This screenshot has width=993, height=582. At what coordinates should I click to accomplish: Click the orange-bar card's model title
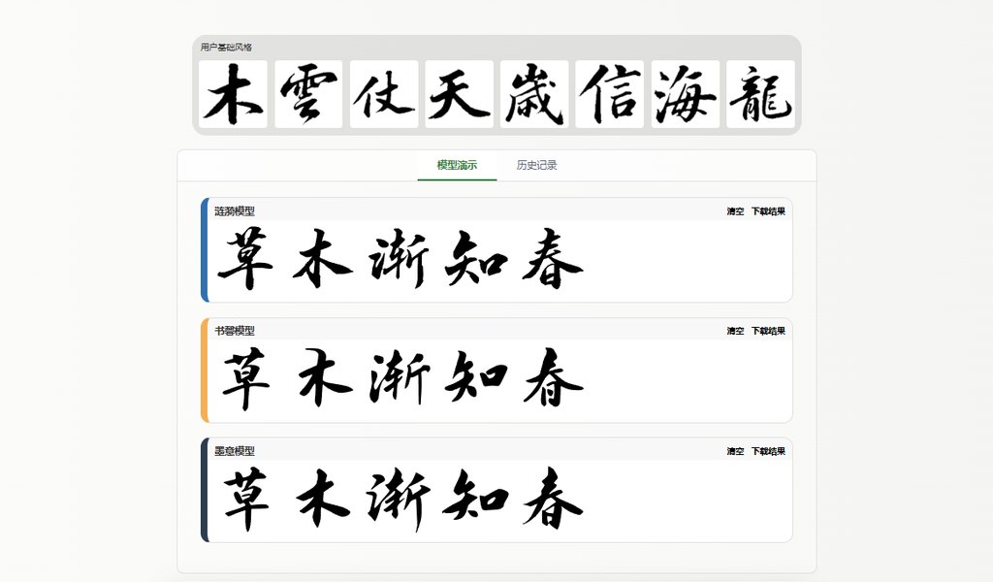235,331
